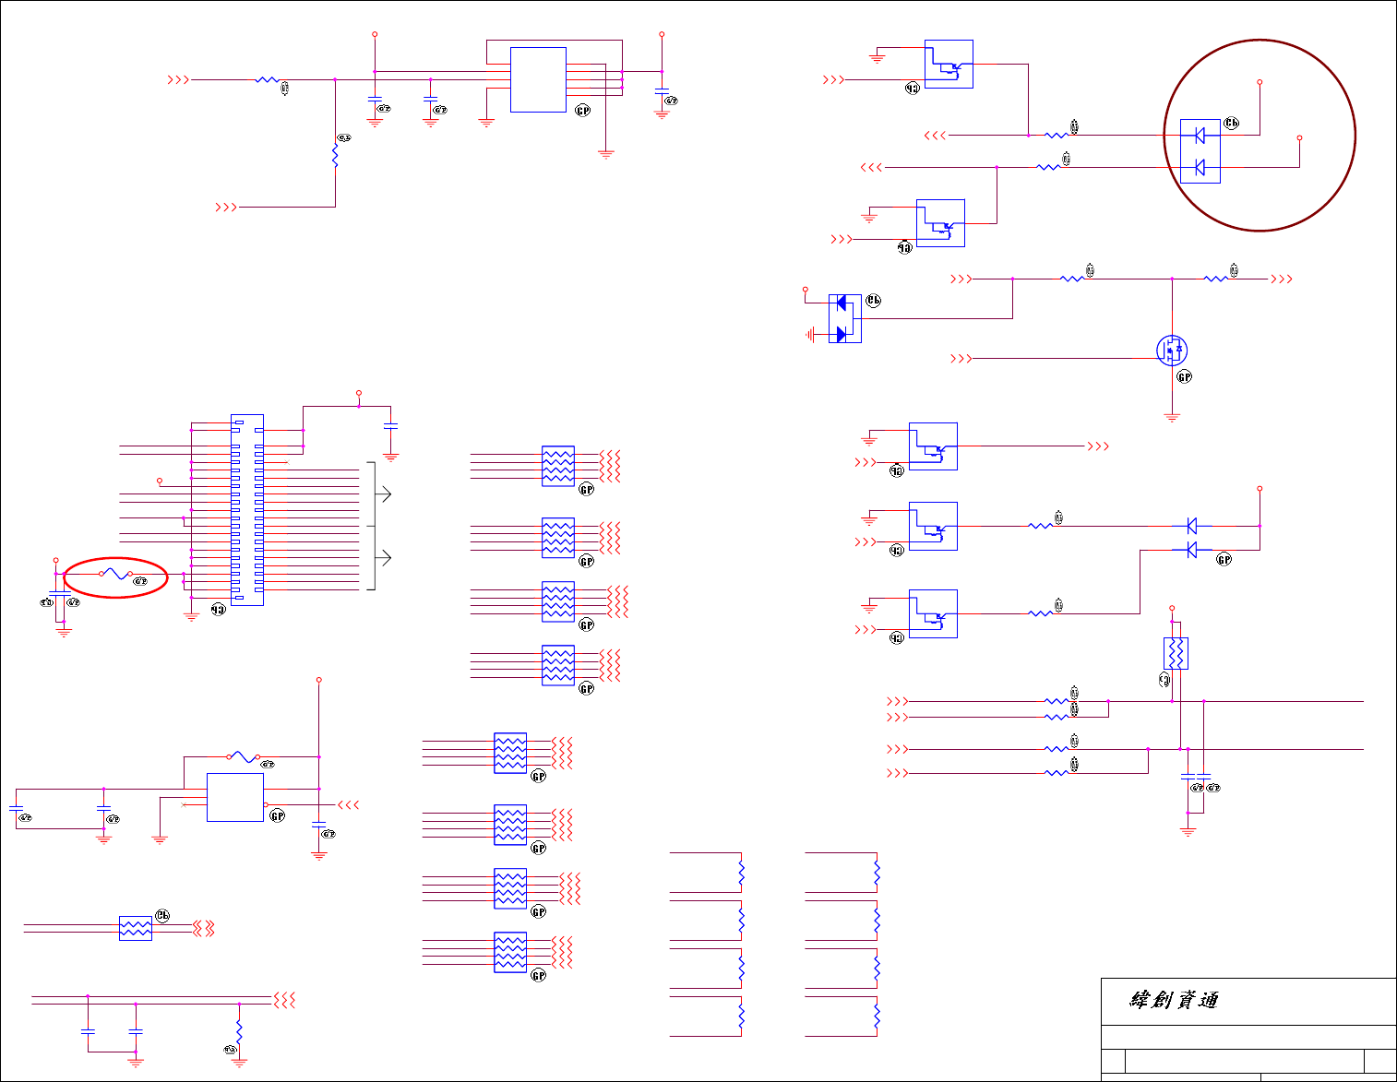Select the upper of the two single diodes
The image size is (1397, 1082).
(x=1191, y=526)
